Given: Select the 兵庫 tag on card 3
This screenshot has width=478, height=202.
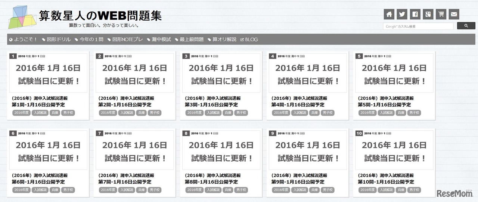Looking at the screenshot, I should pyautogui.click(x=228, y=113).
